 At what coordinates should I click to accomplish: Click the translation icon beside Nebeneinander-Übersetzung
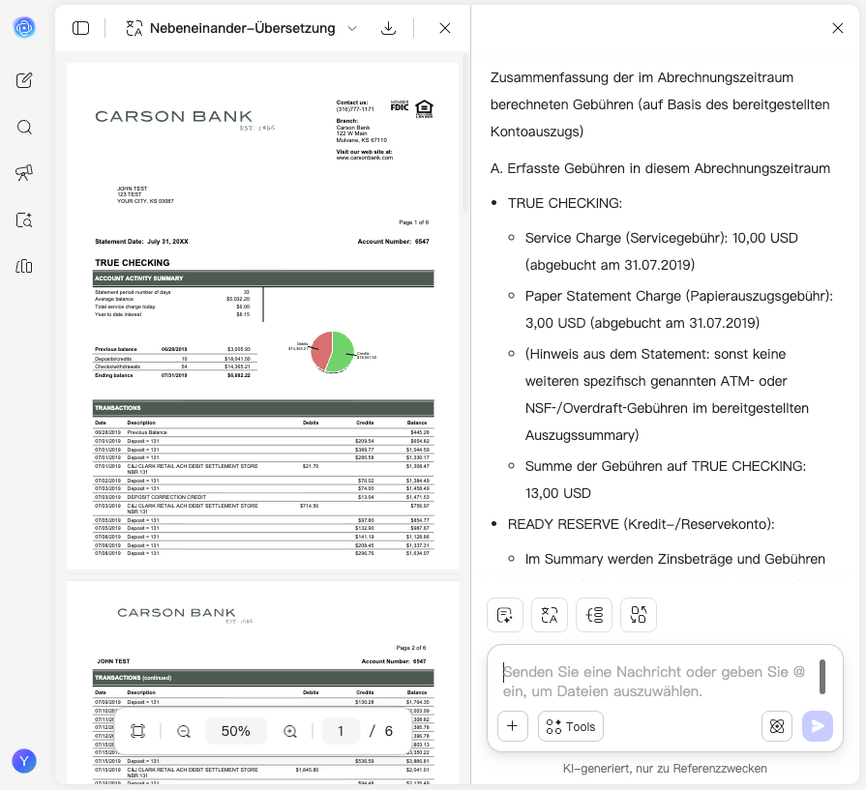[x=134, y=28]
